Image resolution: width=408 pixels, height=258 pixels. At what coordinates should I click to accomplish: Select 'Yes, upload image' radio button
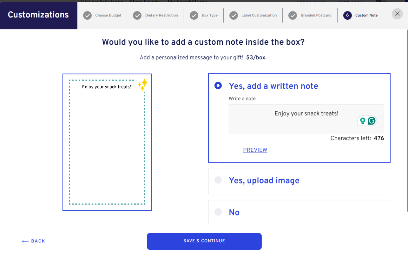(x=218, y=180)
